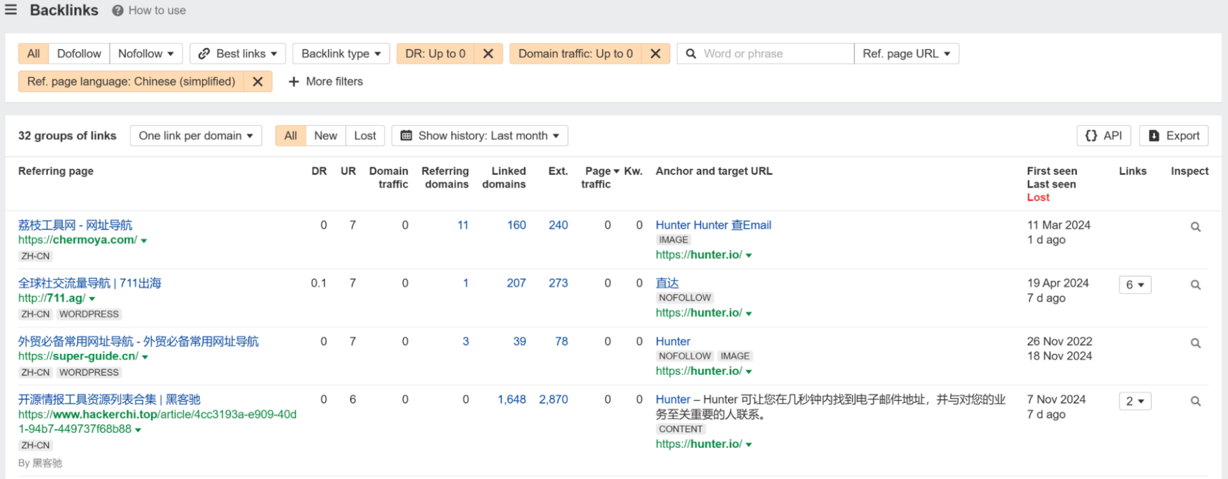
Task: Click the Hunter Hunter 查Email anchor link
Action: 713,225
